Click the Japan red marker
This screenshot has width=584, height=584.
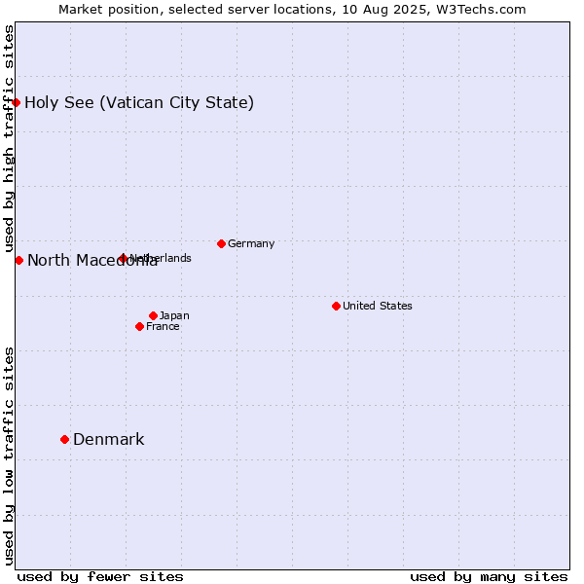click(x=153, y=315)
